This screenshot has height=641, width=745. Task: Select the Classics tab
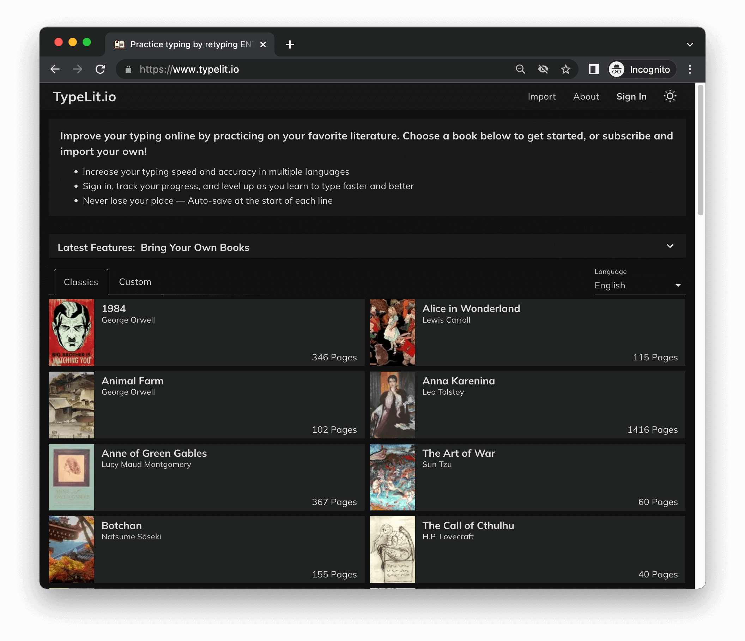[x=81, y=282]
